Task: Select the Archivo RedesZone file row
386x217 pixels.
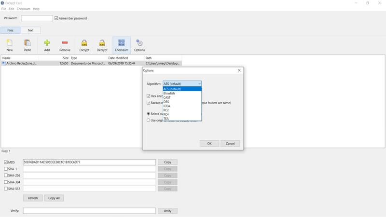Action: point(91,63)
